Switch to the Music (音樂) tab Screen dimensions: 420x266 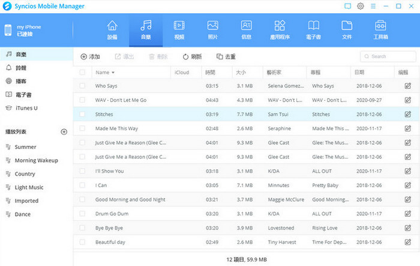click(x=146, y=30)
